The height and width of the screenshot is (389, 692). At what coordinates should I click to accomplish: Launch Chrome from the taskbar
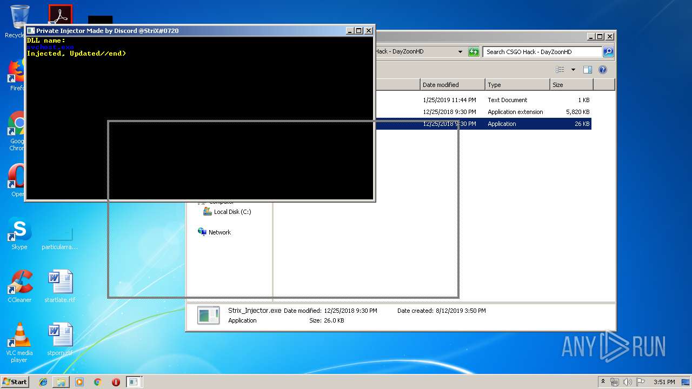98,382
